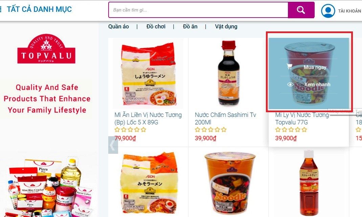Open the soy sauce bottle product image
The width and height of the screenshot is (362, 217).
click(x=228, y=73)
